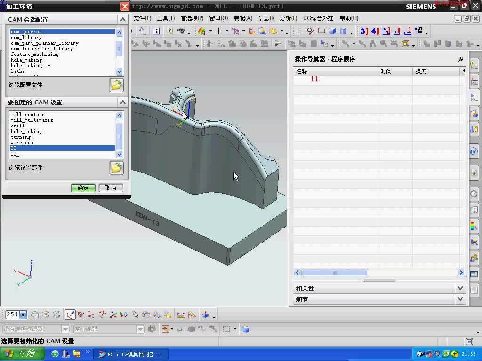
Task: Click the highlighted WCS orient icon in bottom toolbar
Action: click(x=70, y=314)
